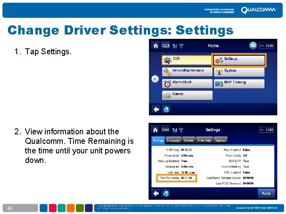
Task: Click the BOT/EOT True value
Action: 246,161
